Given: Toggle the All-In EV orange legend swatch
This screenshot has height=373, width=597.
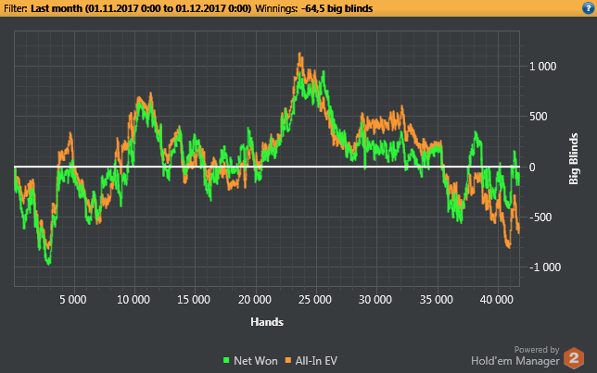Looking at the screenshot, I should [288, 360].
